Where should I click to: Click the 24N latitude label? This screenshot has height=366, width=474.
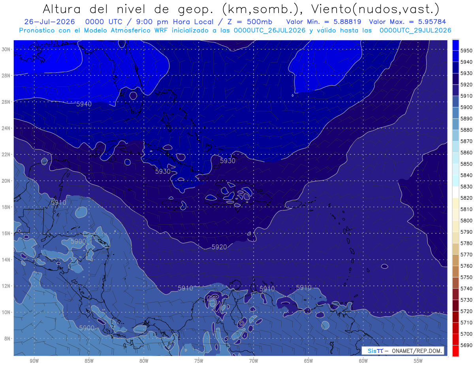(6, 128)
